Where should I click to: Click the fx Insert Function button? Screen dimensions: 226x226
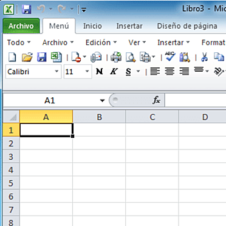point(156,100)
